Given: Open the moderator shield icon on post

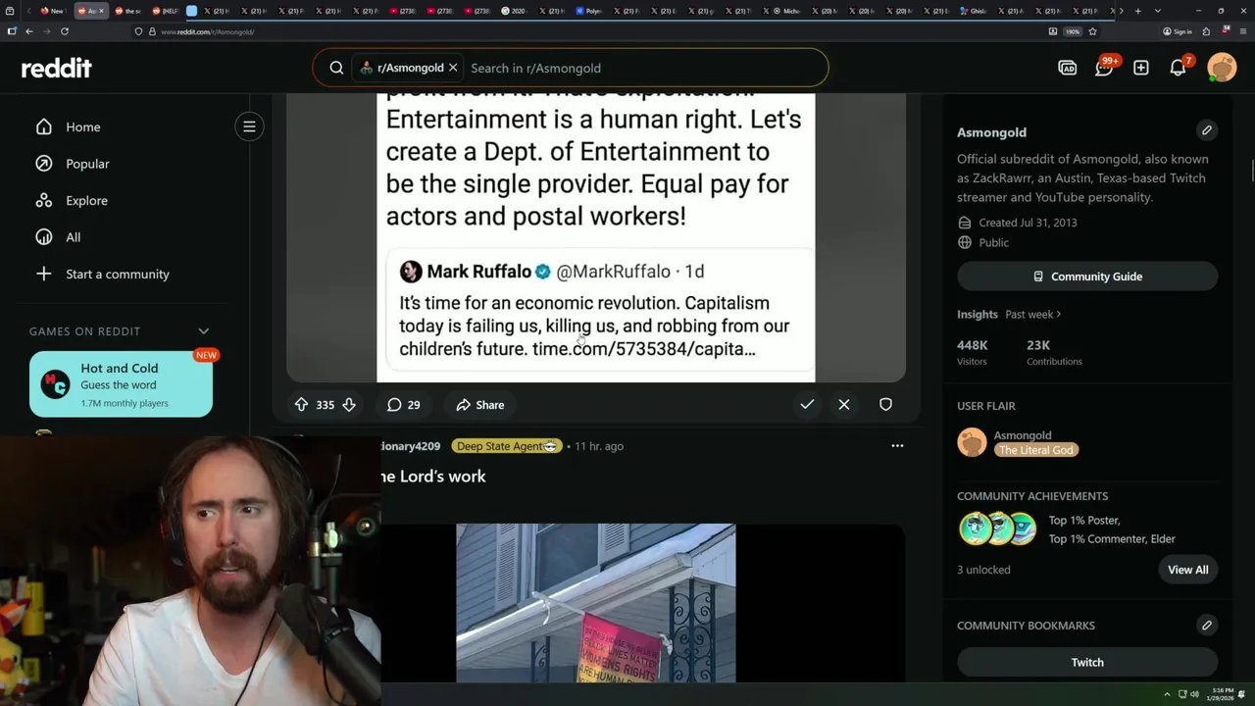Looking at the screenshot, I should 885,404.
